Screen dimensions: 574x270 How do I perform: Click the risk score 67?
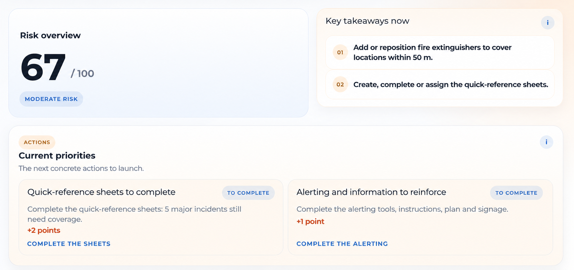(x=43, y=67)
